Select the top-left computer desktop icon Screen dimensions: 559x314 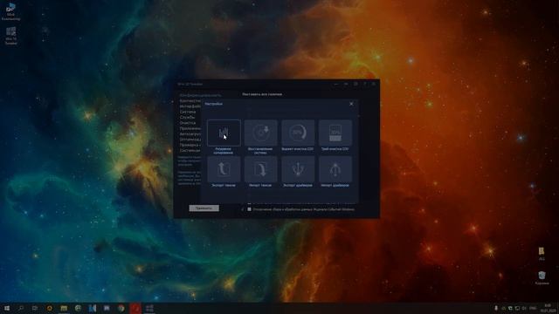pos(10,11)
